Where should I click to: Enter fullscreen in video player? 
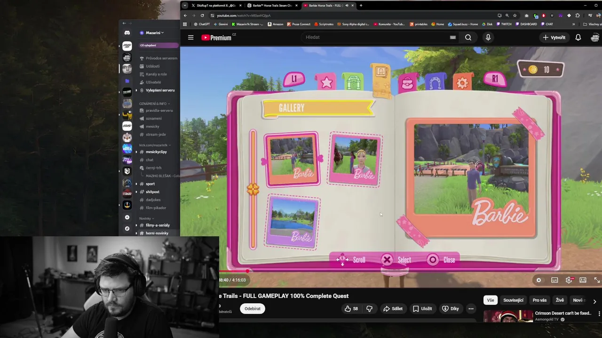point(596,280)
